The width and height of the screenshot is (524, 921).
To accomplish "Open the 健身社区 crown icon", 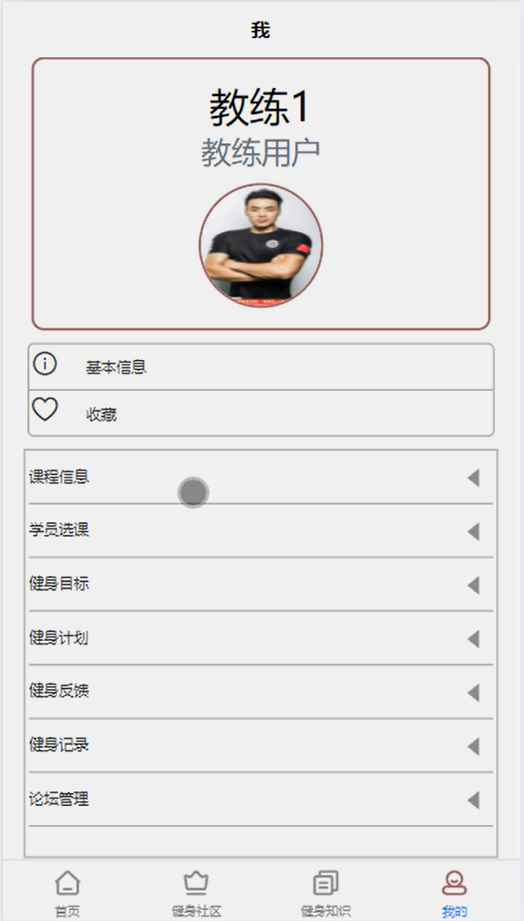I will tap(195, 882).
